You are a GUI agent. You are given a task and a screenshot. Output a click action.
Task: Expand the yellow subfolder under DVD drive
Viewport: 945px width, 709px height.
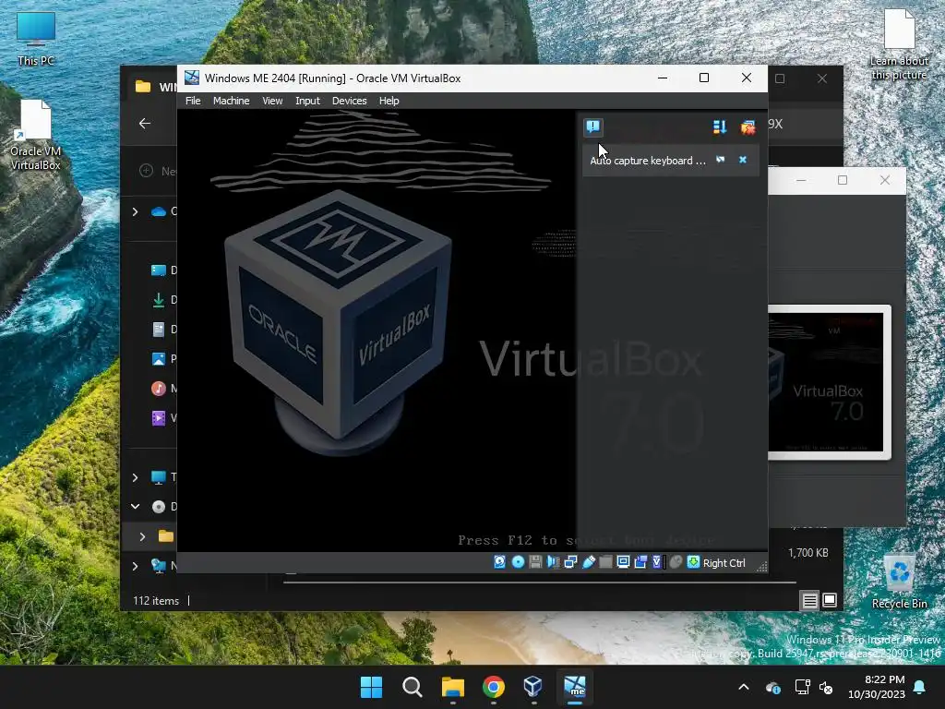click(142, 536)
